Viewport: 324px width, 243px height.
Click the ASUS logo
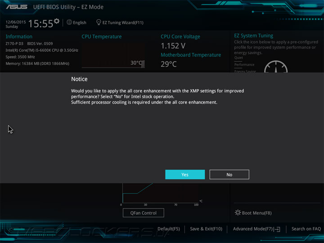point(17,7)
